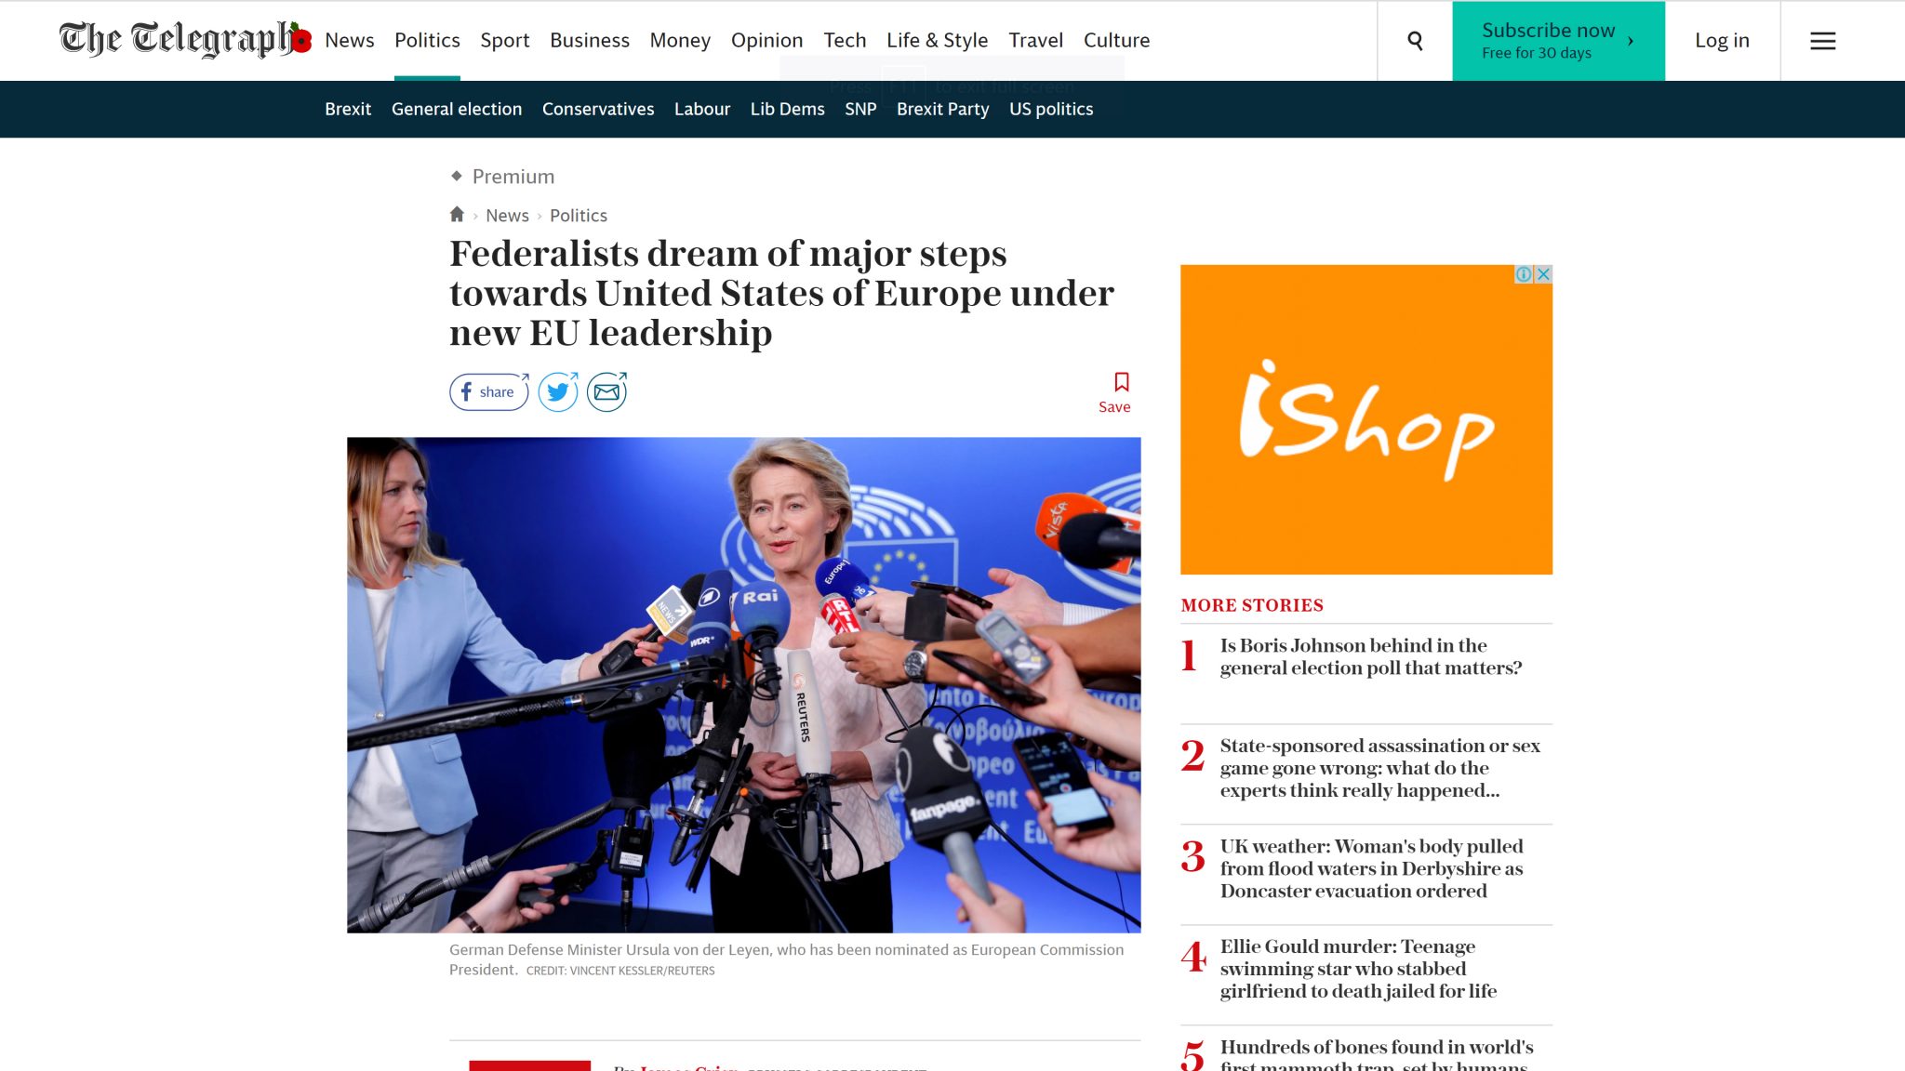The height and width of the screenshot is (1071, 1905).
Task: Open the iShop orange advertisement
Action: click(x=1365, y=419)
